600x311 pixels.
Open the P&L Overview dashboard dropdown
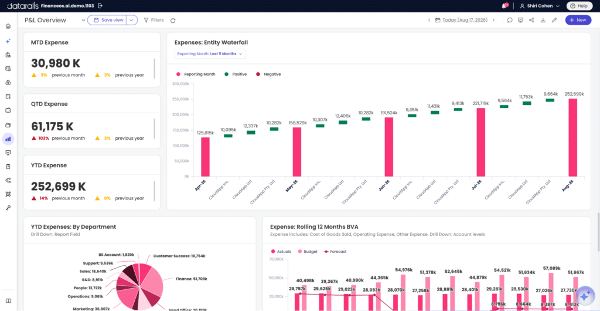[x=83, y=21]
